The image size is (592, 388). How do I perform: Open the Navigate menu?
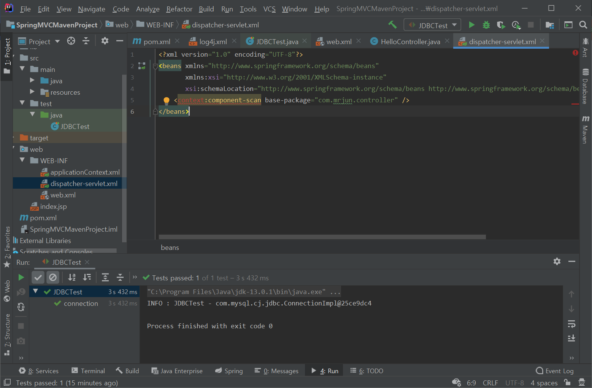92,9
